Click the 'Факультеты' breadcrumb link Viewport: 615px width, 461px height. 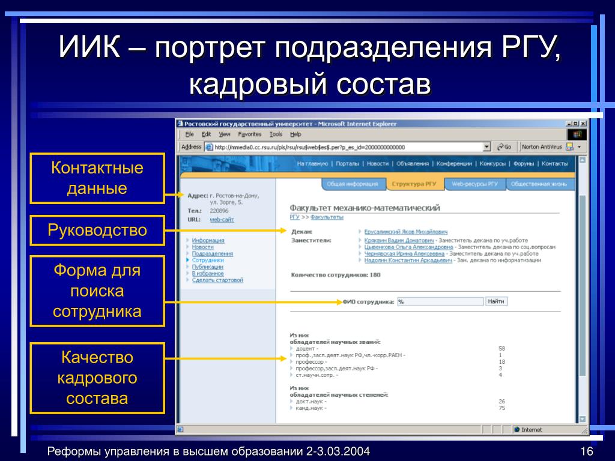tap(327, 217)
